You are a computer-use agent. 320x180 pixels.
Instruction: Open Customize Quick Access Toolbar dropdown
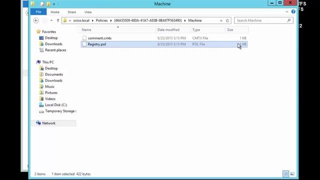click(x=54, y=4)
